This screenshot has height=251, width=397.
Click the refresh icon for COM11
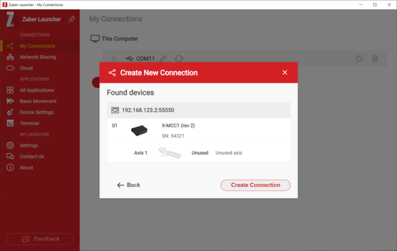click(x=178, y=59)
